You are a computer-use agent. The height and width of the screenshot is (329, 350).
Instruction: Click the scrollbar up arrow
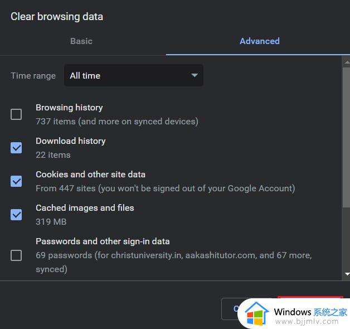tap(347, 62)
